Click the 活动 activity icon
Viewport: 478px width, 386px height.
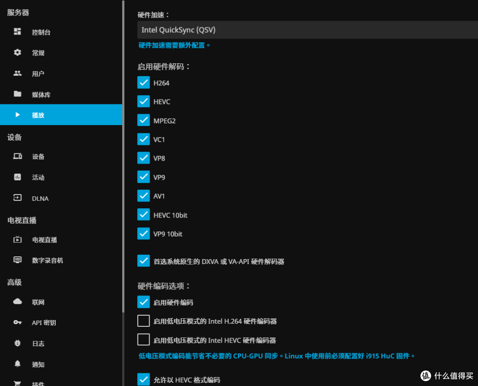pyautogui.click(x=18, y=177)
